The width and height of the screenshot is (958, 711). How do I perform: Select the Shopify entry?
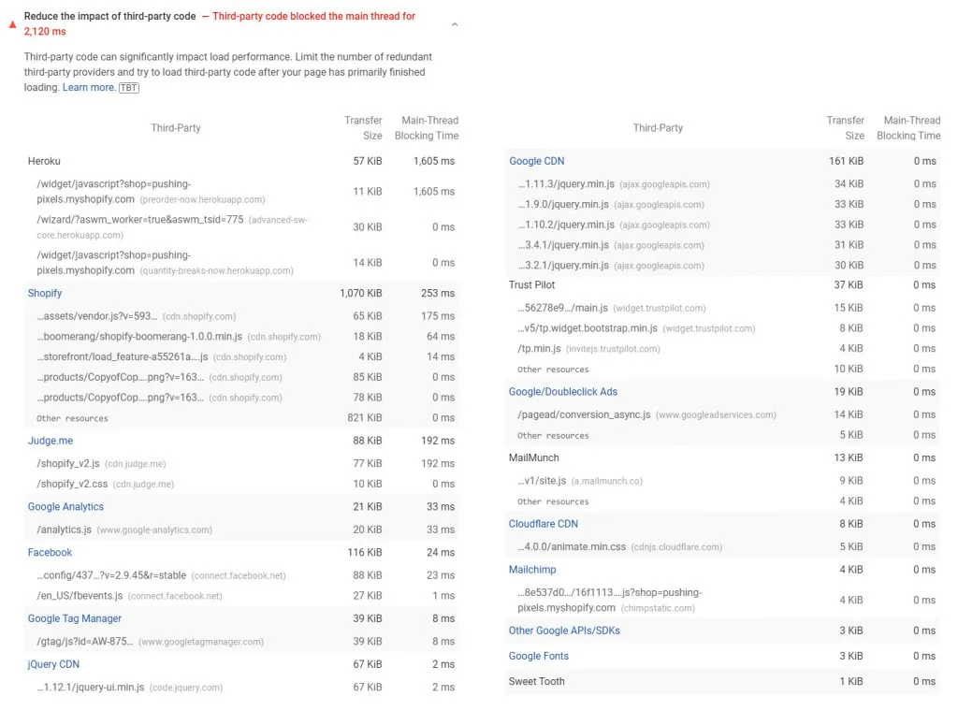tap(44, 293)
